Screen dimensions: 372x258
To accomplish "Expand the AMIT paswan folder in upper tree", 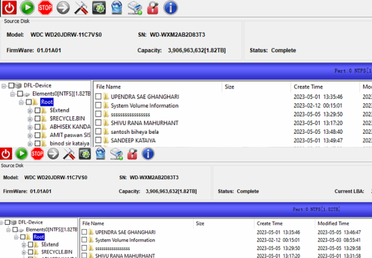I will (30, 135).
